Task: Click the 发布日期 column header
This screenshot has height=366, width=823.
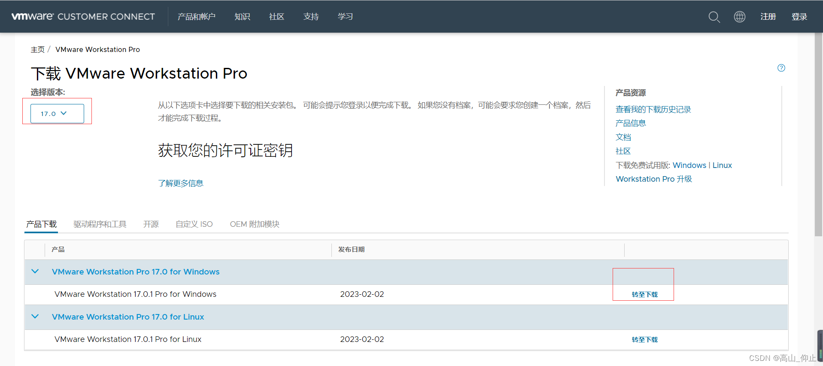Action: [351, 250]
